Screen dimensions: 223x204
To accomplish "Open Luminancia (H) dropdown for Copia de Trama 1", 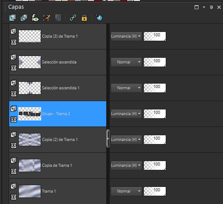I will pyautogui.click(x=126, y=165).
